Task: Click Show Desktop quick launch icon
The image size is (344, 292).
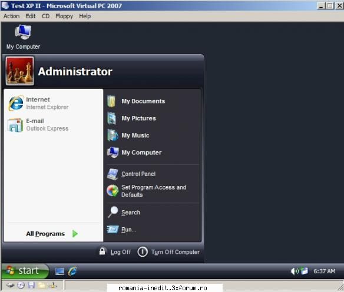Action: (59, 271)
